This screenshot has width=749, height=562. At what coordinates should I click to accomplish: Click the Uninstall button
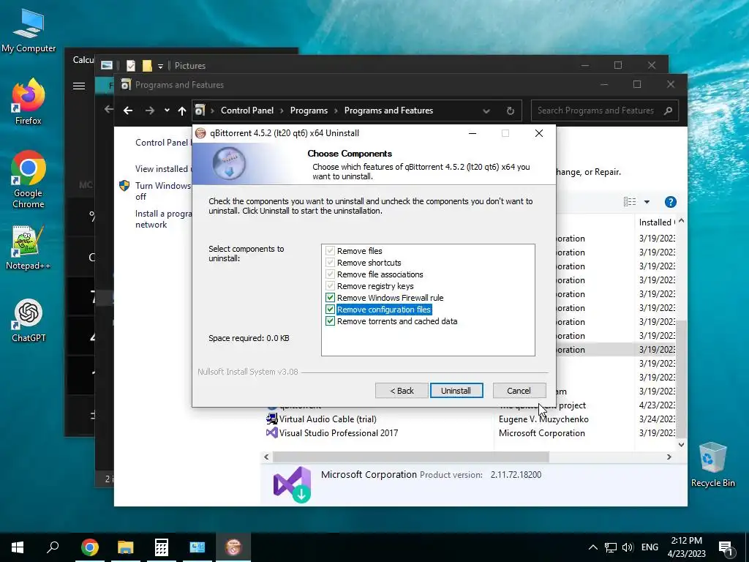tap(456, 391)
